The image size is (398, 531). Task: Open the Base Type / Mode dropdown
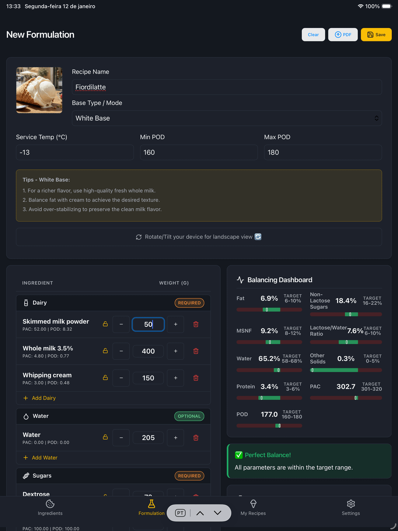coord(227,118)
